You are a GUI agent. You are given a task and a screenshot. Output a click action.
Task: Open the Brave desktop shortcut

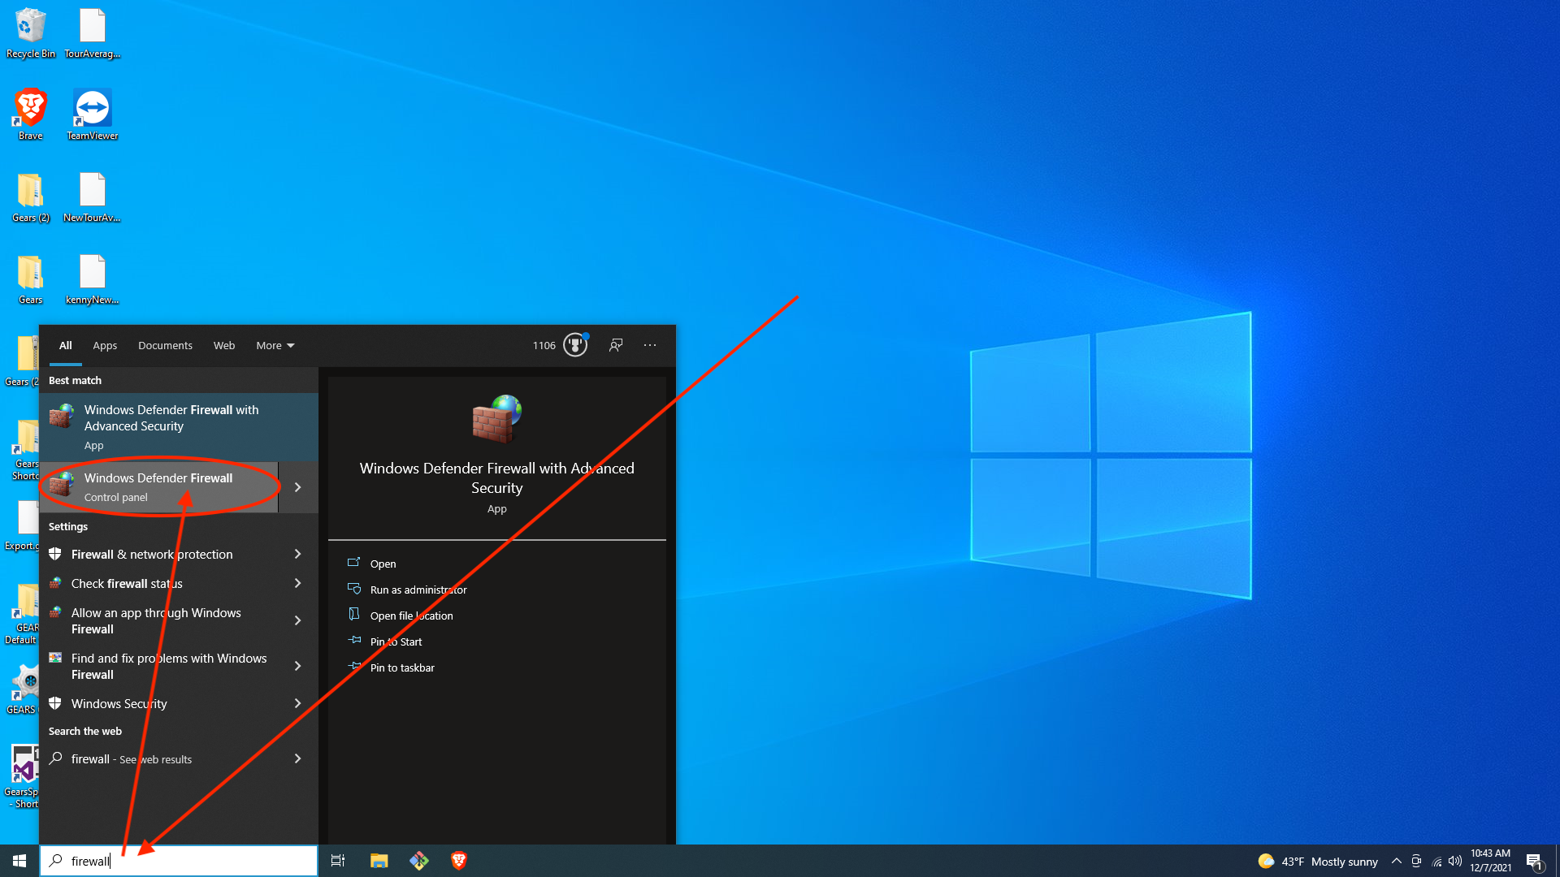pos(31,114)
